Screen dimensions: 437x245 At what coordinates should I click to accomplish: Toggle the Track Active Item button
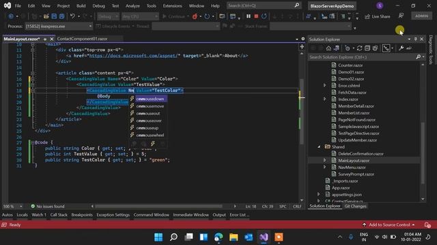386,48
